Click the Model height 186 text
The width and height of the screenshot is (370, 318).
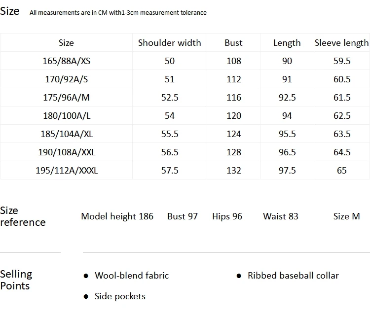(x=117, y=216)
